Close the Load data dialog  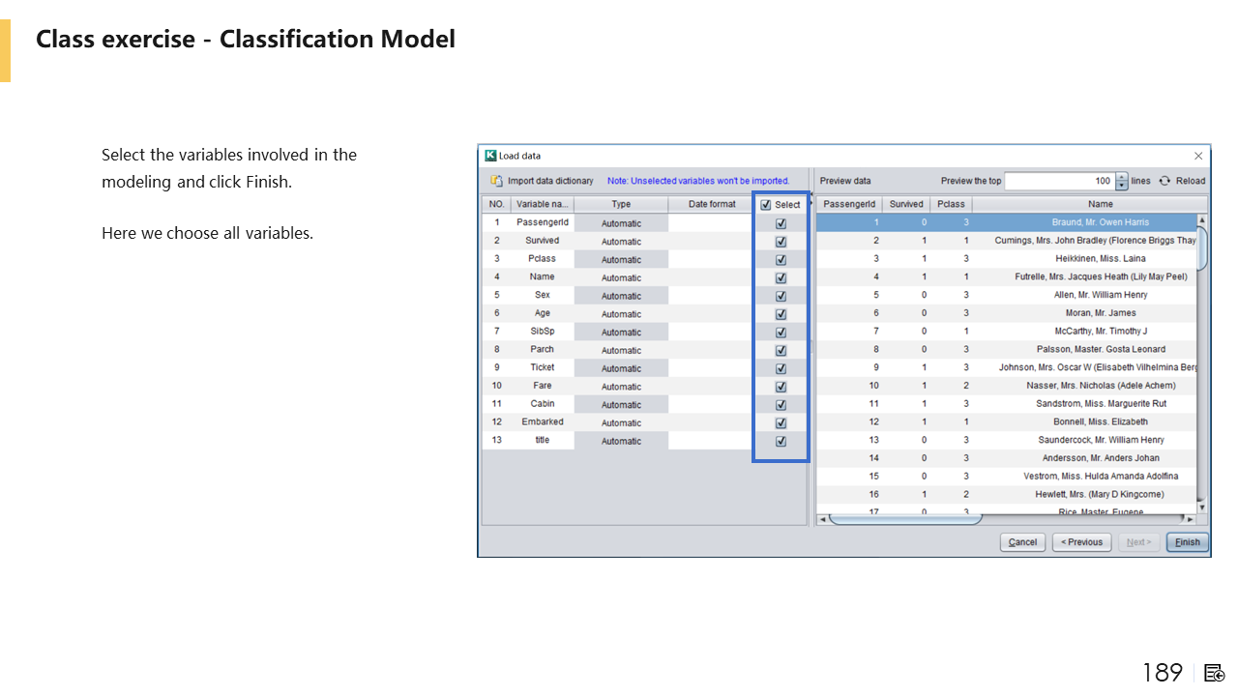pos(1198,156)
